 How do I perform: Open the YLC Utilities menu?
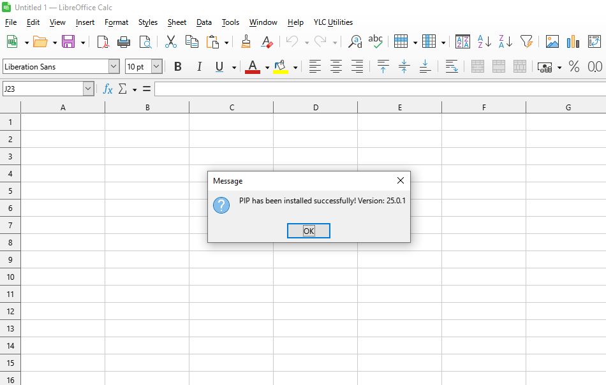pyautogui.click(x=333, y=22)
